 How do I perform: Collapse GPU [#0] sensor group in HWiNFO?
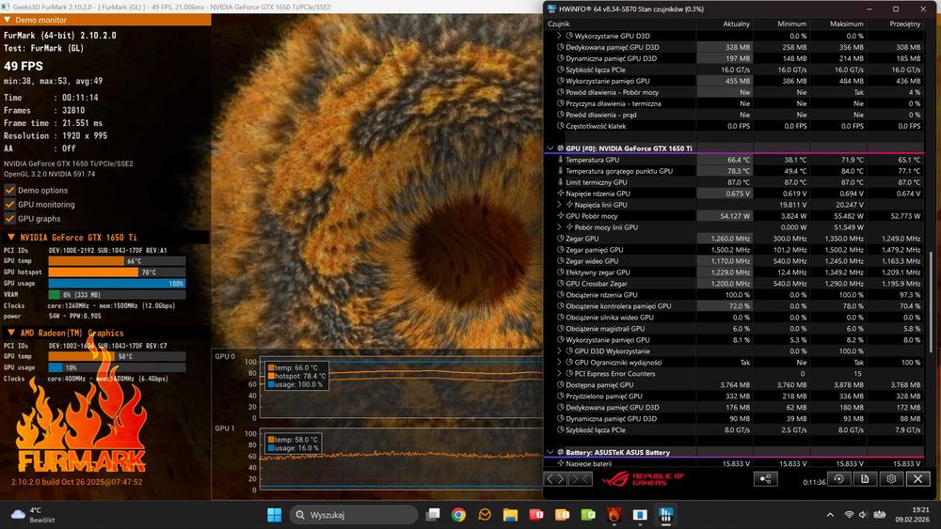point(550,148)
